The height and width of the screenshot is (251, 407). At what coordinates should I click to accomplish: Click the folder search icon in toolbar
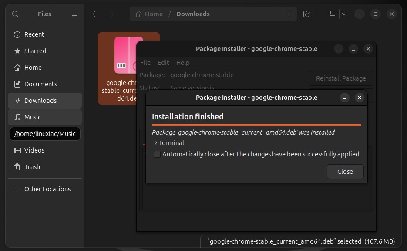[x=307, y=14]
